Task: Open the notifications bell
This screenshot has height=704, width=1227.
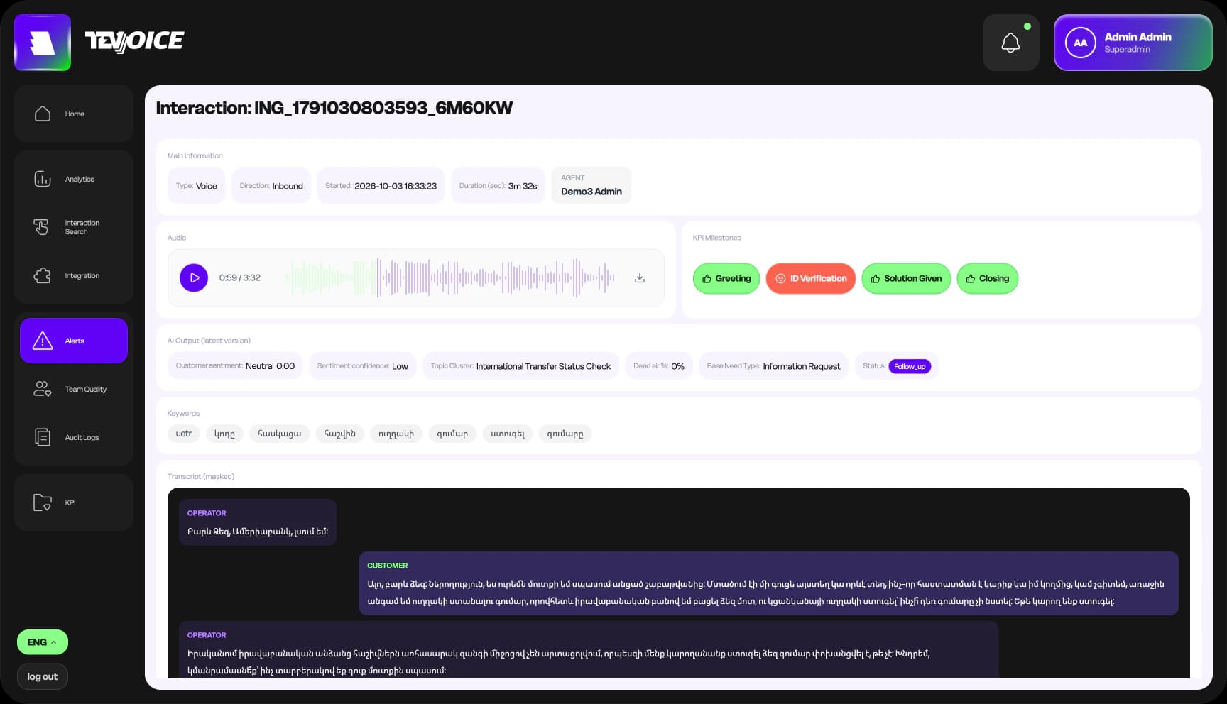Action: point(1010,43)
